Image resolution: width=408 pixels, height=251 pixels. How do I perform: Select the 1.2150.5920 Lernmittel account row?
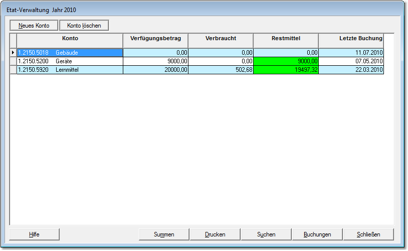click(70, 70)
